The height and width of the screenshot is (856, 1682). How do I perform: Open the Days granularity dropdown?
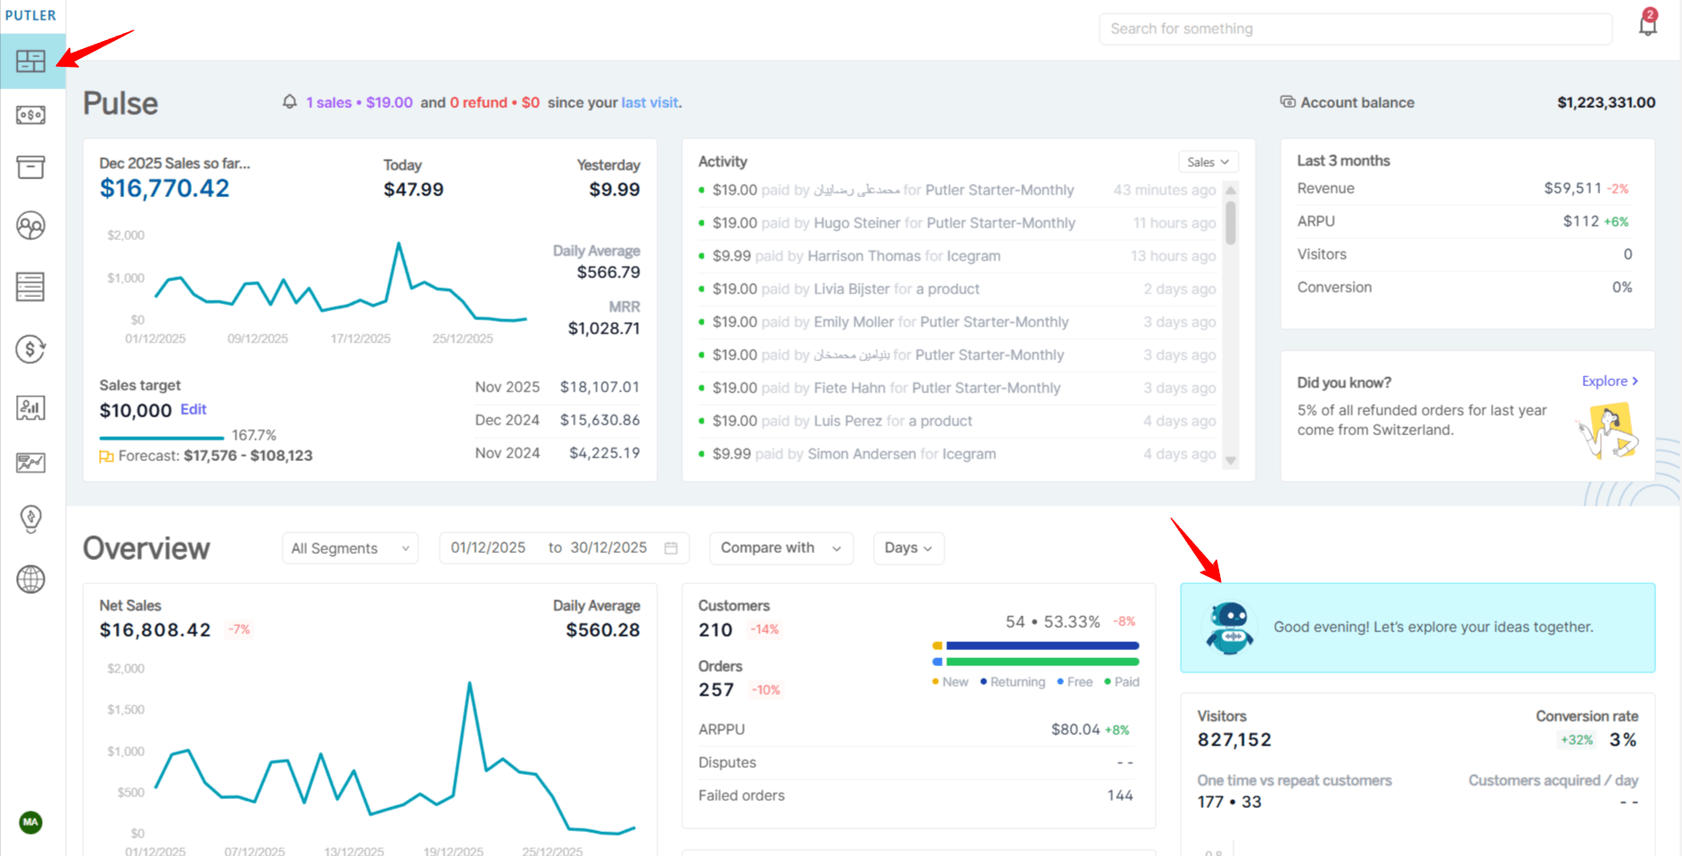908,547
